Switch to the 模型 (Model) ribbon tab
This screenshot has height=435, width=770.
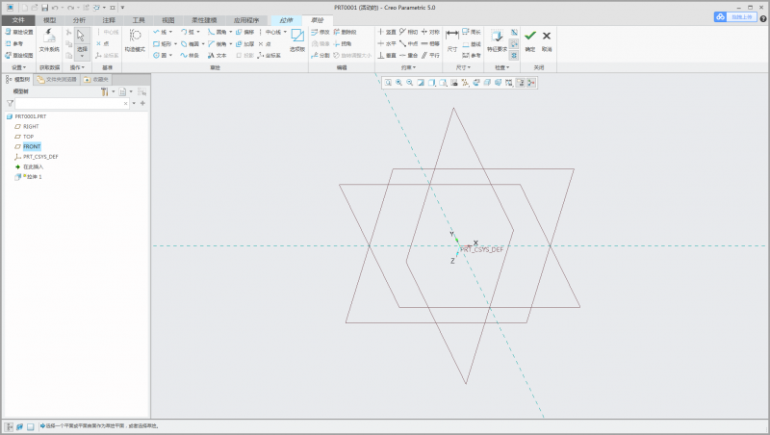point(50,20)
